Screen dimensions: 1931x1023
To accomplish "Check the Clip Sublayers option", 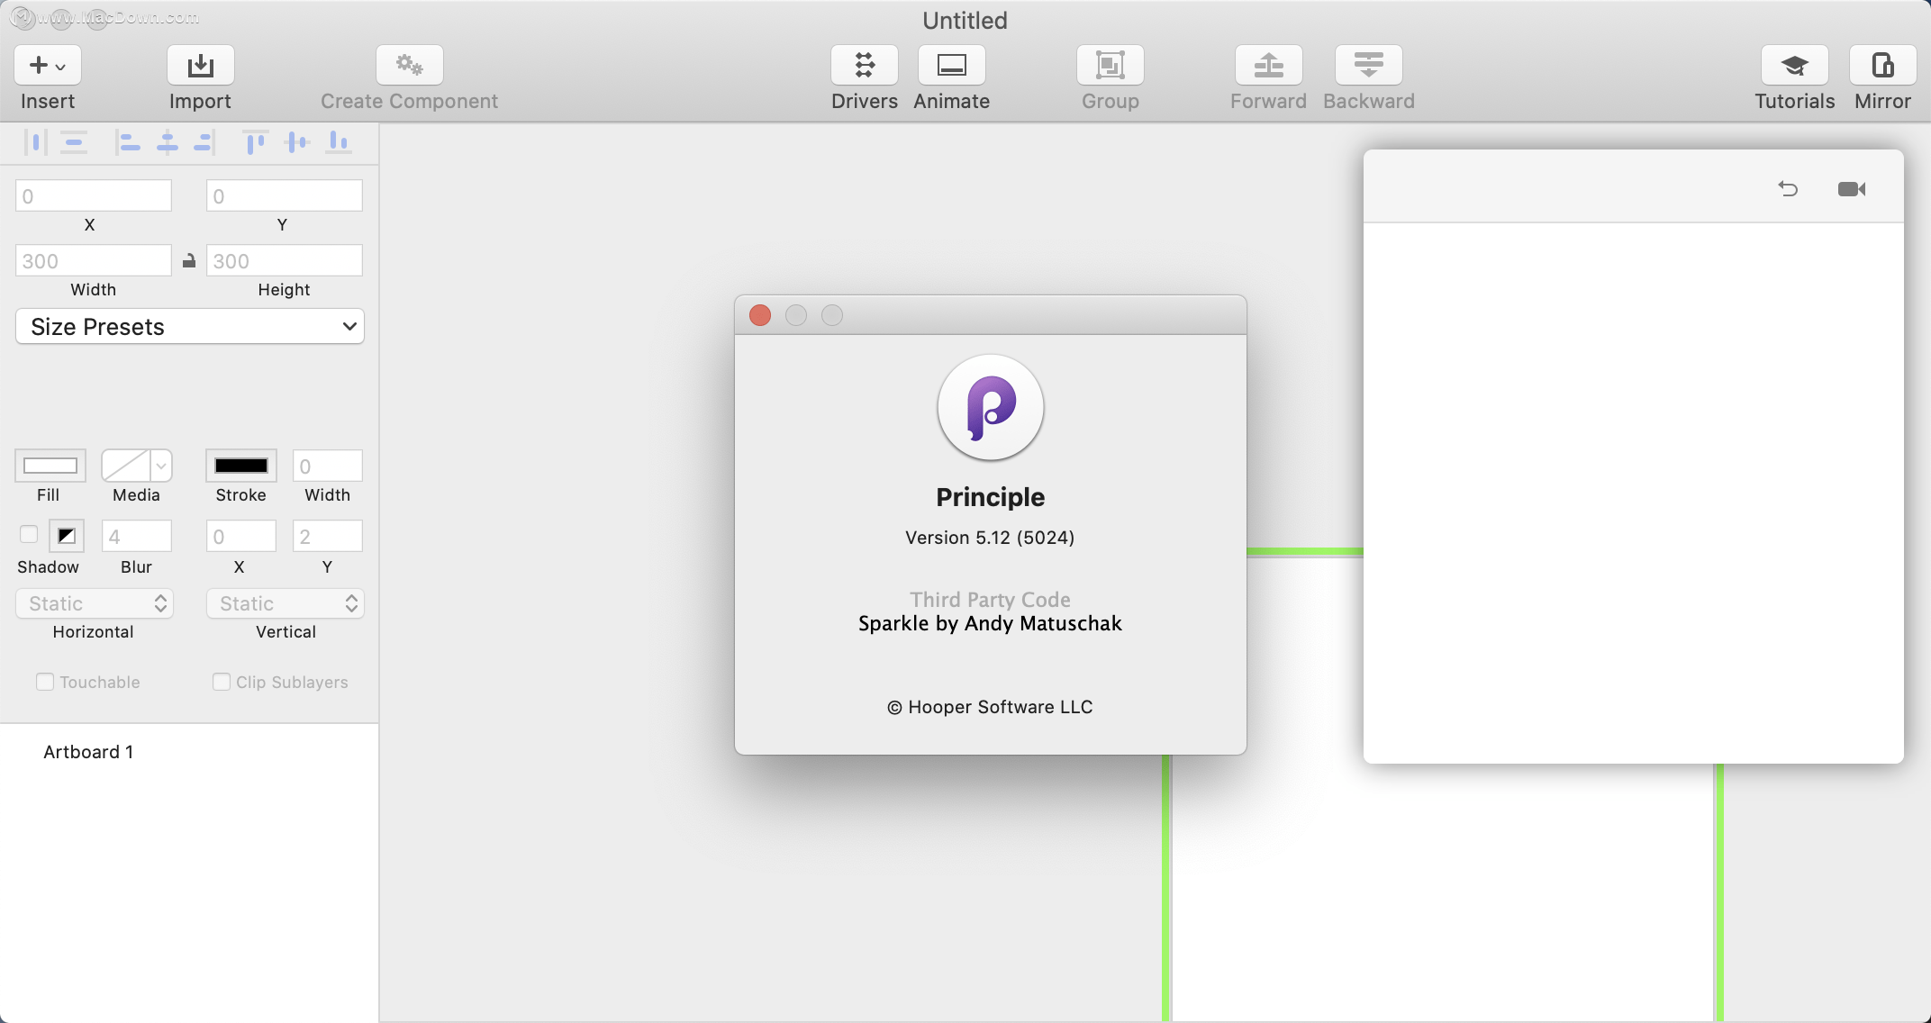I will [222, 682].
